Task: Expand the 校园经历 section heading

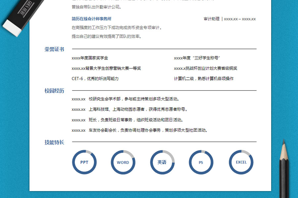Action: click(x=54, y=90)
